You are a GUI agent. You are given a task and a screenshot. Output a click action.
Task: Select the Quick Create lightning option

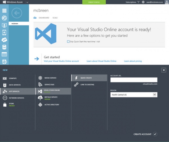(x=89, y=78)
